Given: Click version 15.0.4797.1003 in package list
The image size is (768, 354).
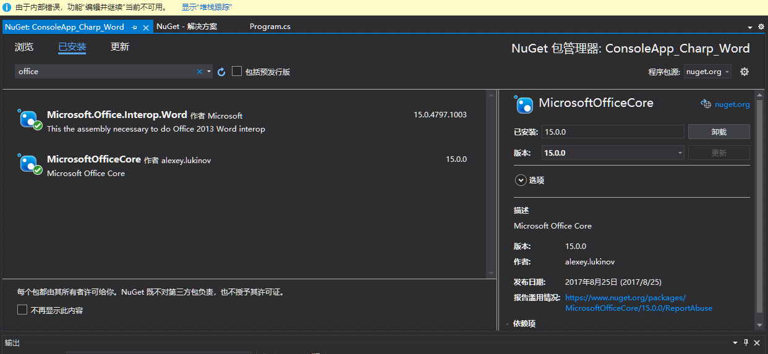Looking at the screenshot, I should 440,115.
